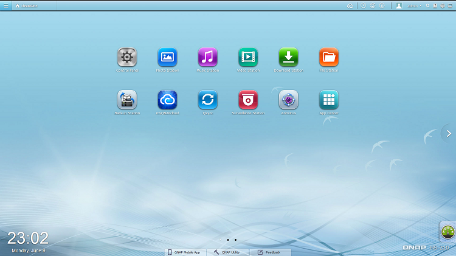
Task: Open the main menu hamburger button
Action: [5, 5]
